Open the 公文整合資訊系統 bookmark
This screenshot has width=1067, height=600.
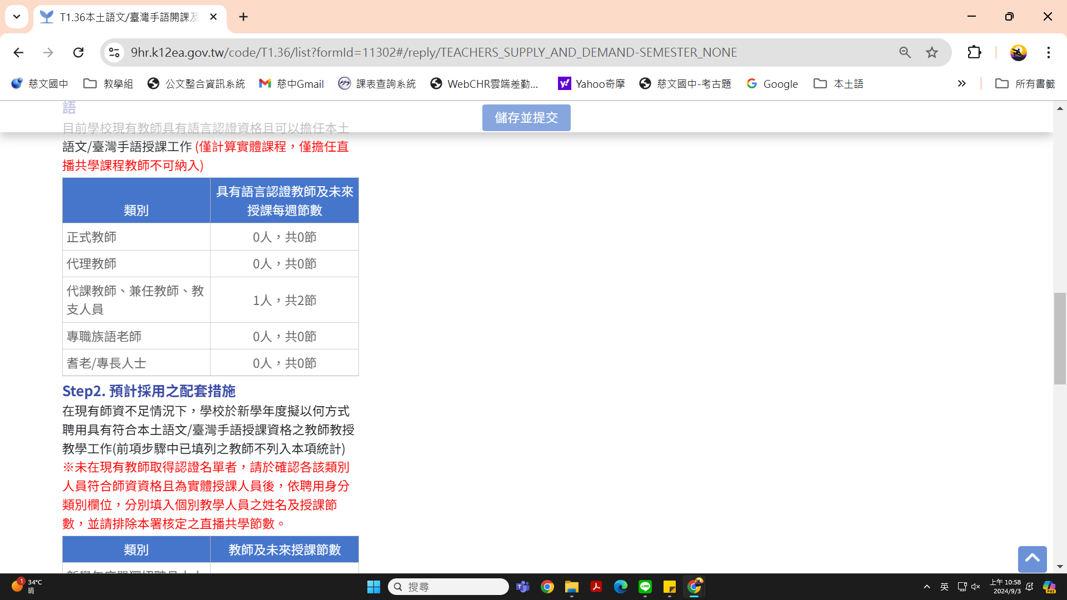[196, 83]
